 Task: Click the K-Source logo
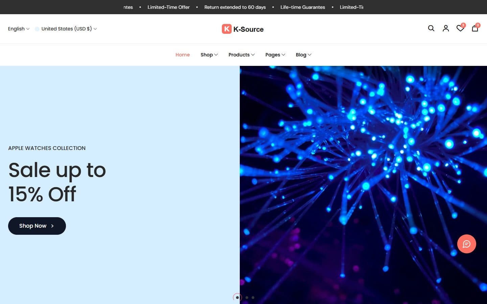click(x=243, y=29)
